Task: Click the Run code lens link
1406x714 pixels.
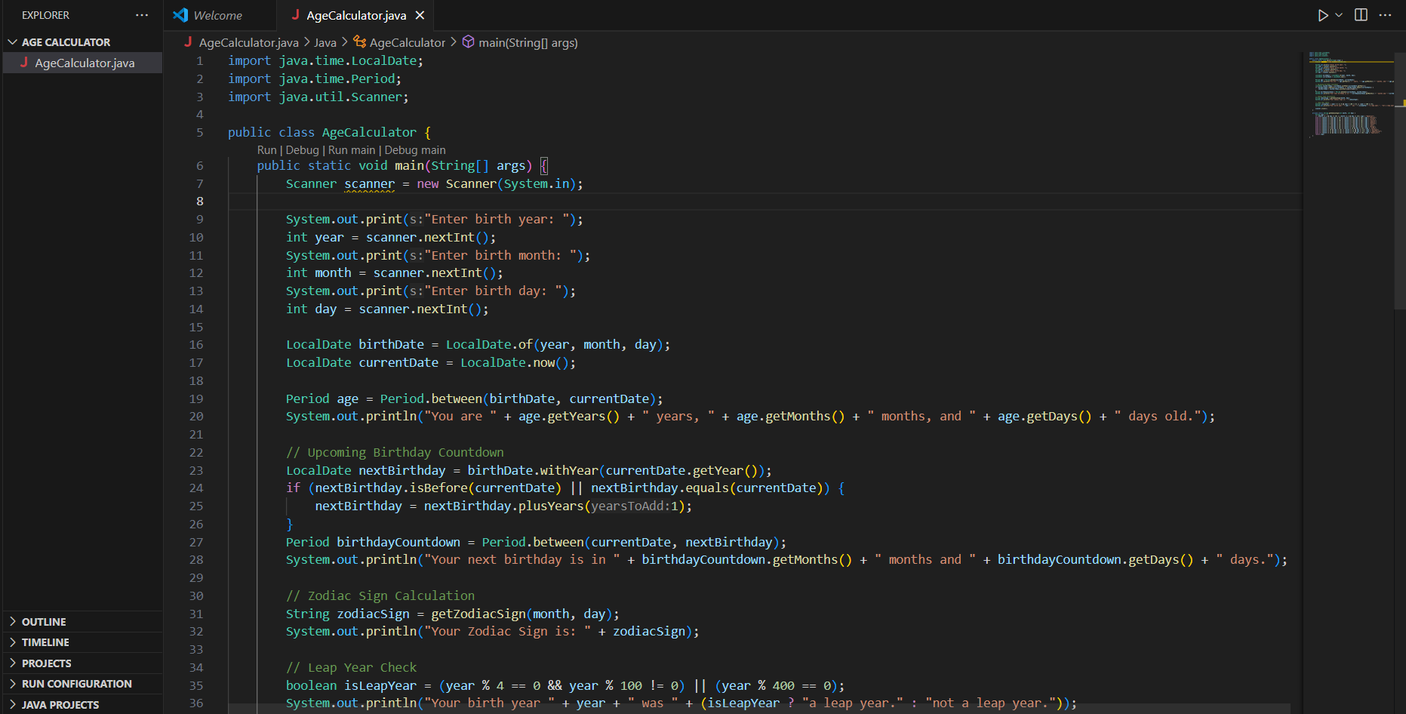Action: 266,150
